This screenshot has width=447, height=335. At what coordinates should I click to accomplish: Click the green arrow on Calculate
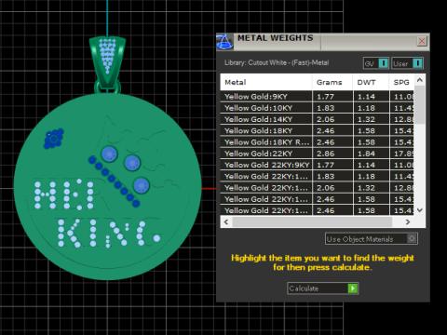[353, 288]
